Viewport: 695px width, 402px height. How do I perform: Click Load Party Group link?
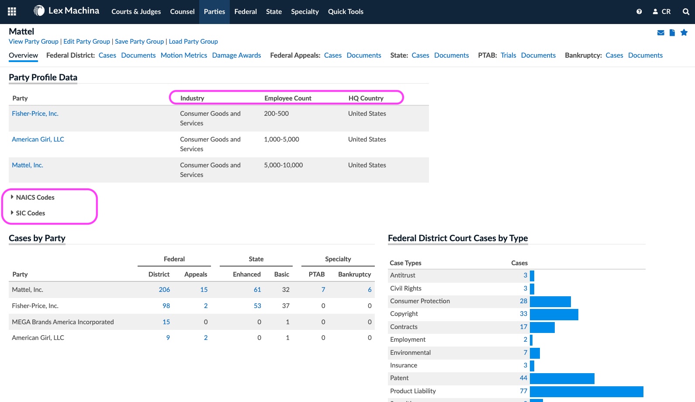point(193,42)
